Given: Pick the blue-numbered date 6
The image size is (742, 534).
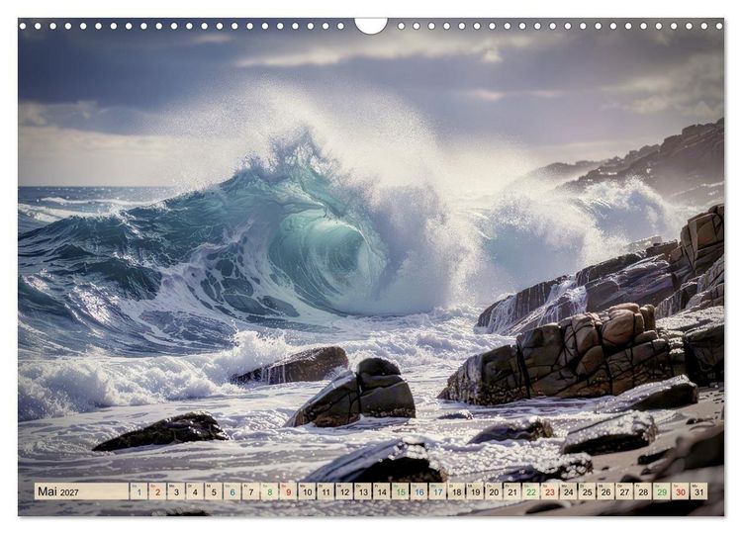Looking at the screenshot, I should coord(232,491).
